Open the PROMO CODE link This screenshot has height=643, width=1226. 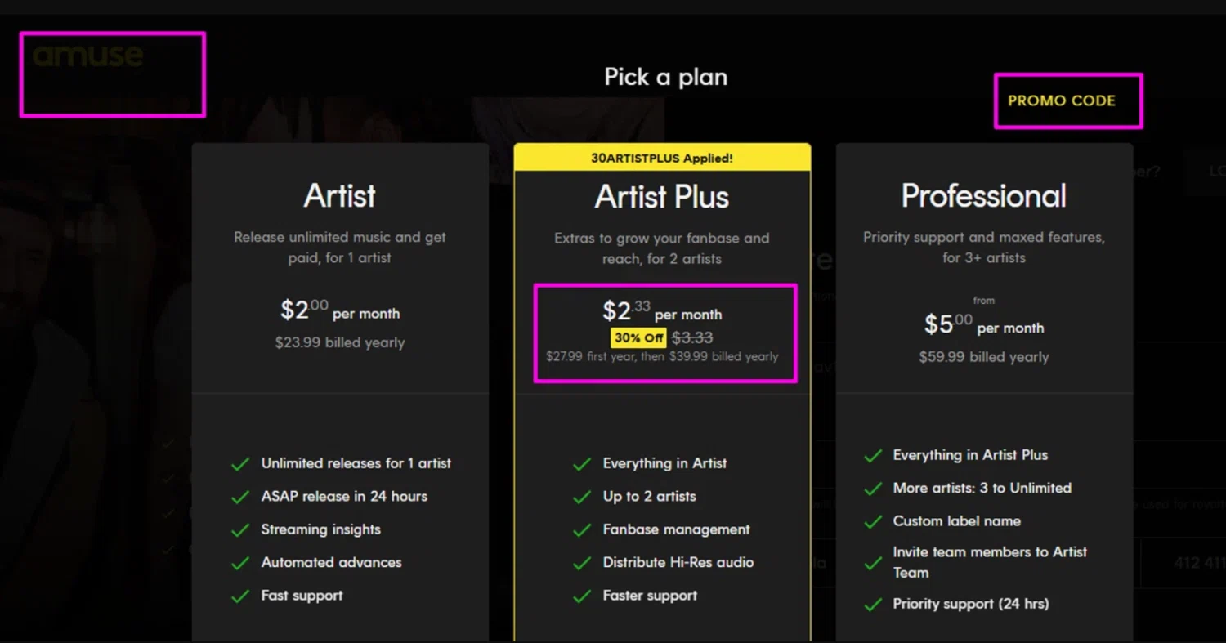coord(1061,100)
